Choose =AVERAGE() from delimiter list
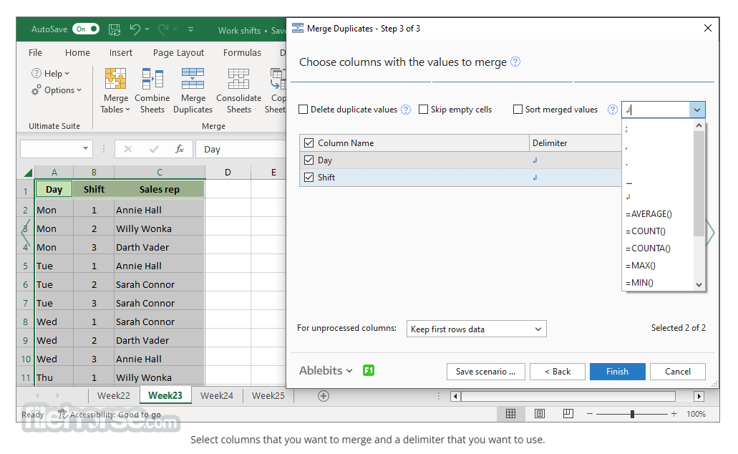The height and width of the screenshot is (454, 738). click(x=658, y=214)
